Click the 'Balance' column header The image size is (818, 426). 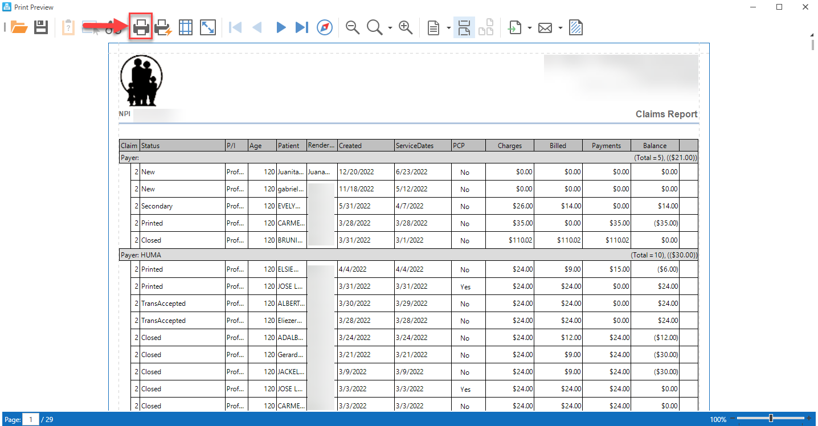pyautogui.click(x=655, y=145)
